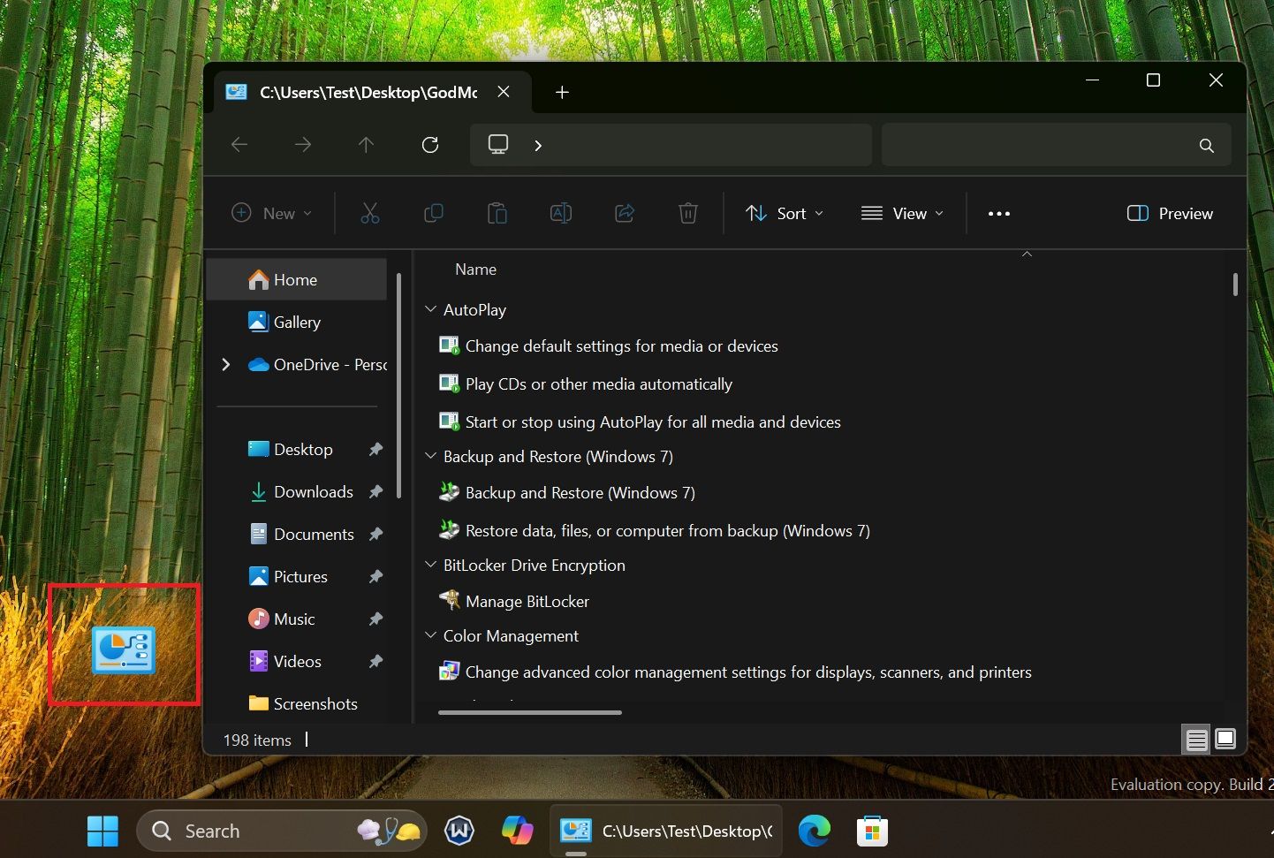
Task: Launch Microsoft Edge from the taskbar
Action: pyautogui.click(x=814, y=831)
